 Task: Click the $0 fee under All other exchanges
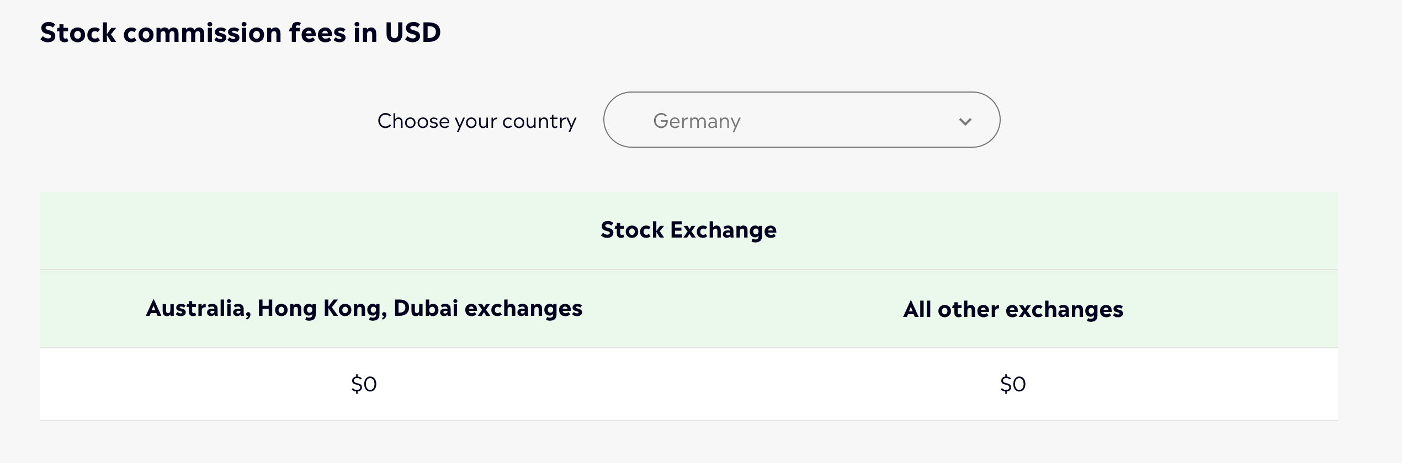[1013, 384]
